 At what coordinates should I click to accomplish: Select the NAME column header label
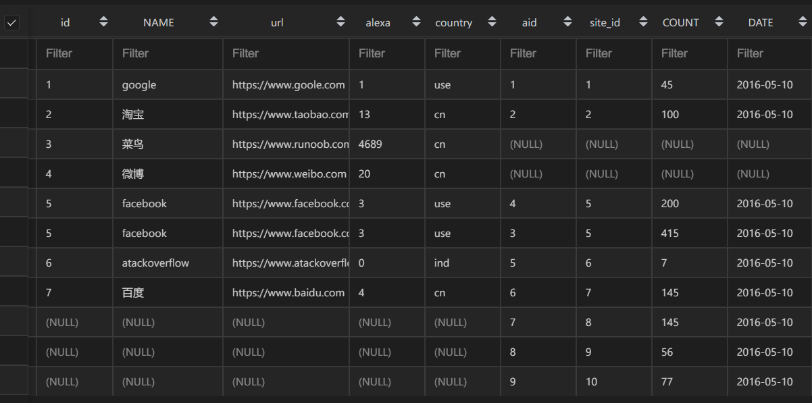click(x=159, y=23)
